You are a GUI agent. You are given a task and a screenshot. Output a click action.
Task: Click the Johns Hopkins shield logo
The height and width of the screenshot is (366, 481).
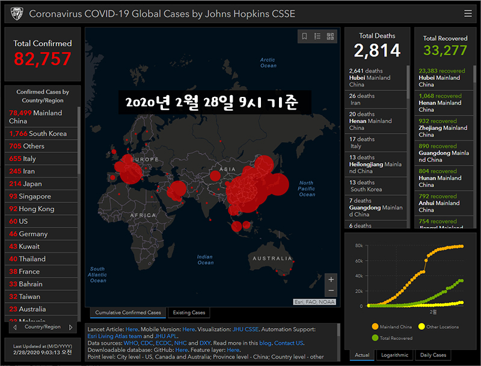(17, 13)
